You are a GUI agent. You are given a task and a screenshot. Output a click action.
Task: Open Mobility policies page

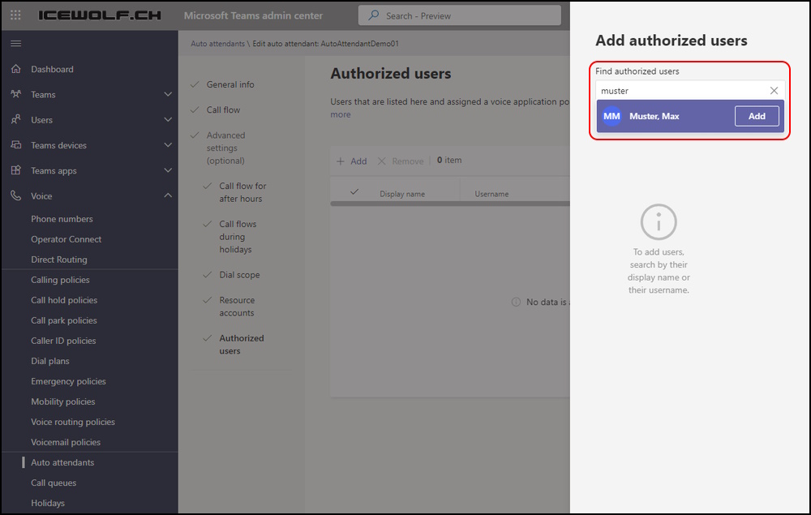(63, 401)
